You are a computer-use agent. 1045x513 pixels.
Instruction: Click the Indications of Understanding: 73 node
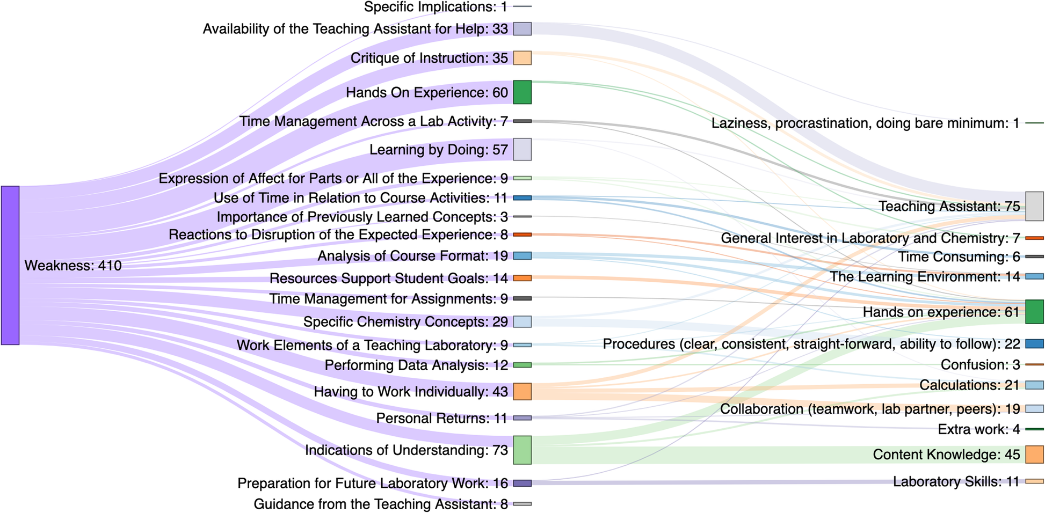pyautogui.click(x=522, y=450)
